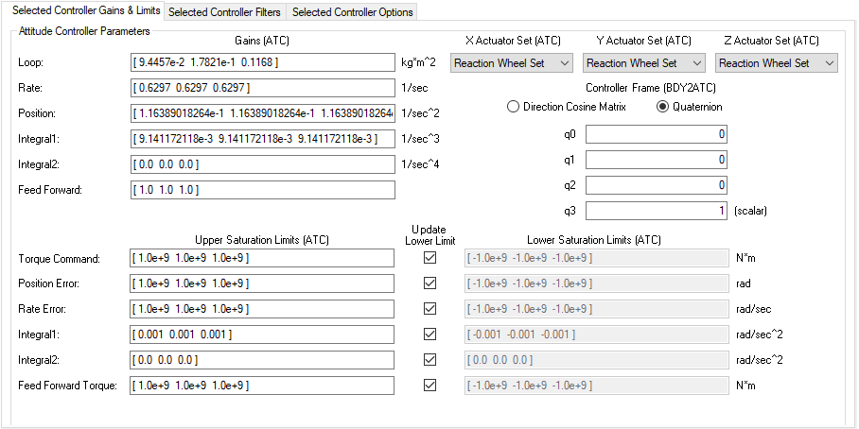This screenshot has width=859, height=429.
Task: Toggle Update Lower Limit for Integral2
Action: [430, 359]
